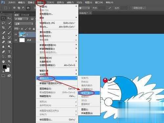
Task: Select the Eyedropper tool
Action: click(x=9, y=28)
